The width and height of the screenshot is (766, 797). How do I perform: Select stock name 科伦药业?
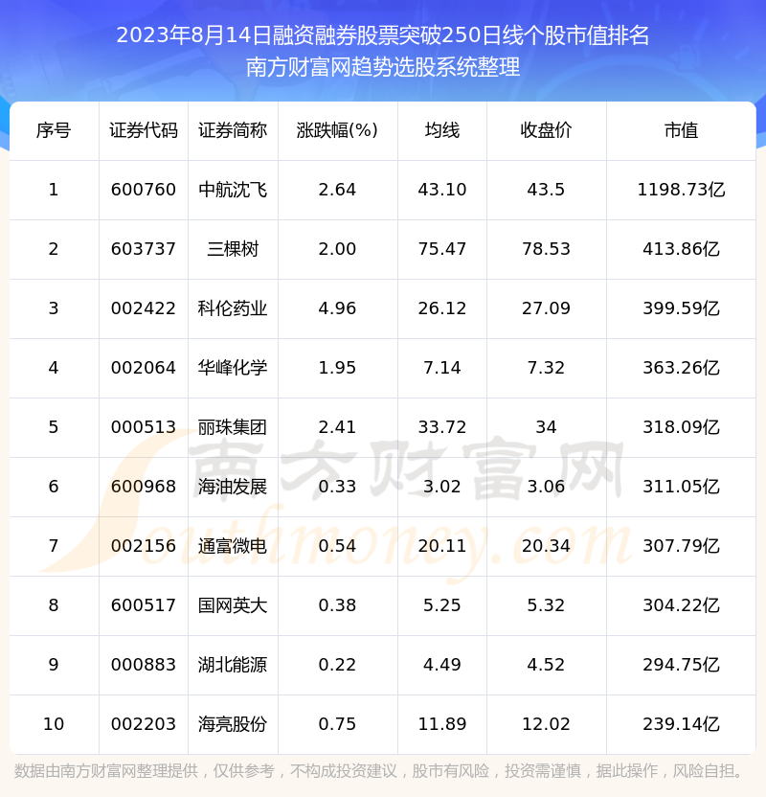tap(233, 308)
